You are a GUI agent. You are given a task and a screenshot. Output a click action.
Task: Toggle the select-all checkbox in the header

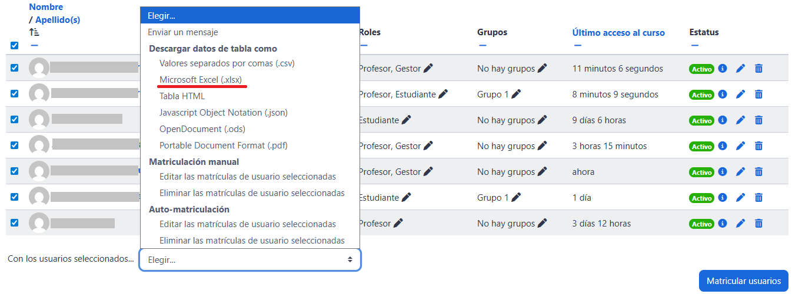point(15,45)
